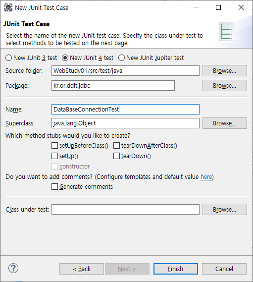Click the Eclipse icon in the title bar
Screen dimensions: 253x282
[x=8, y=8]
